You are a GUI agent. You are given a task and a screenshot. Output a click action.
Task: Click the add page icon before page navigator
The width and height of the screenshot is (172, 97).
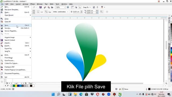7,83
